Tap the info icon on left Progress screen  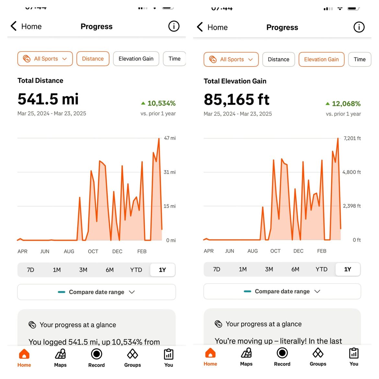(174, 26)
